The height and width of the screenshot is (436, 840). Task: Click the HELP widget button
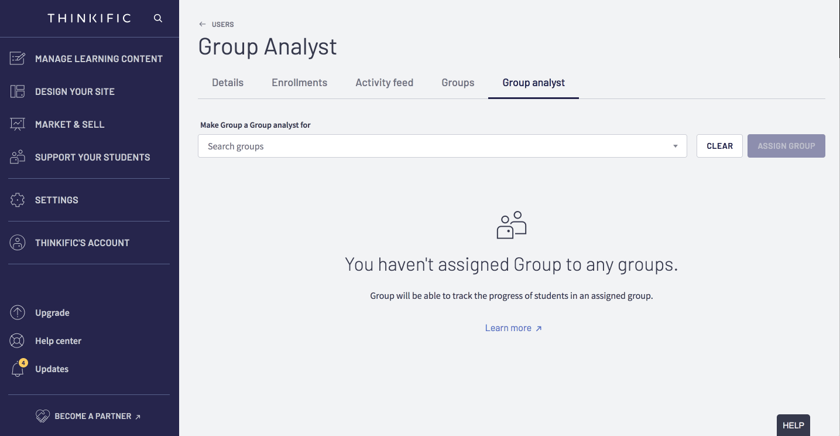click(793, 425)
